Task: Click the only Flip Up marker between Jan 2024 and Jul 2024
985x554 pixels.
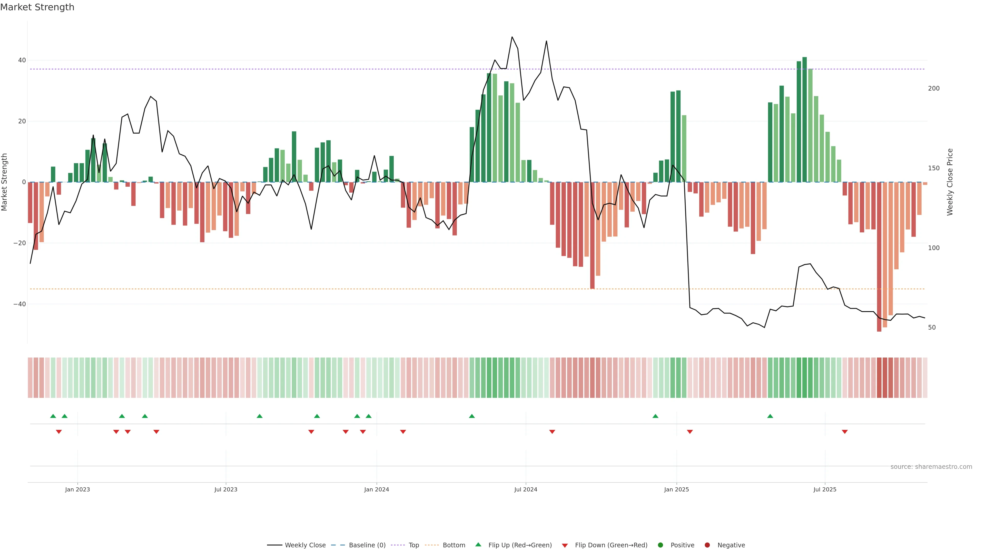Action: coord(472,416)
